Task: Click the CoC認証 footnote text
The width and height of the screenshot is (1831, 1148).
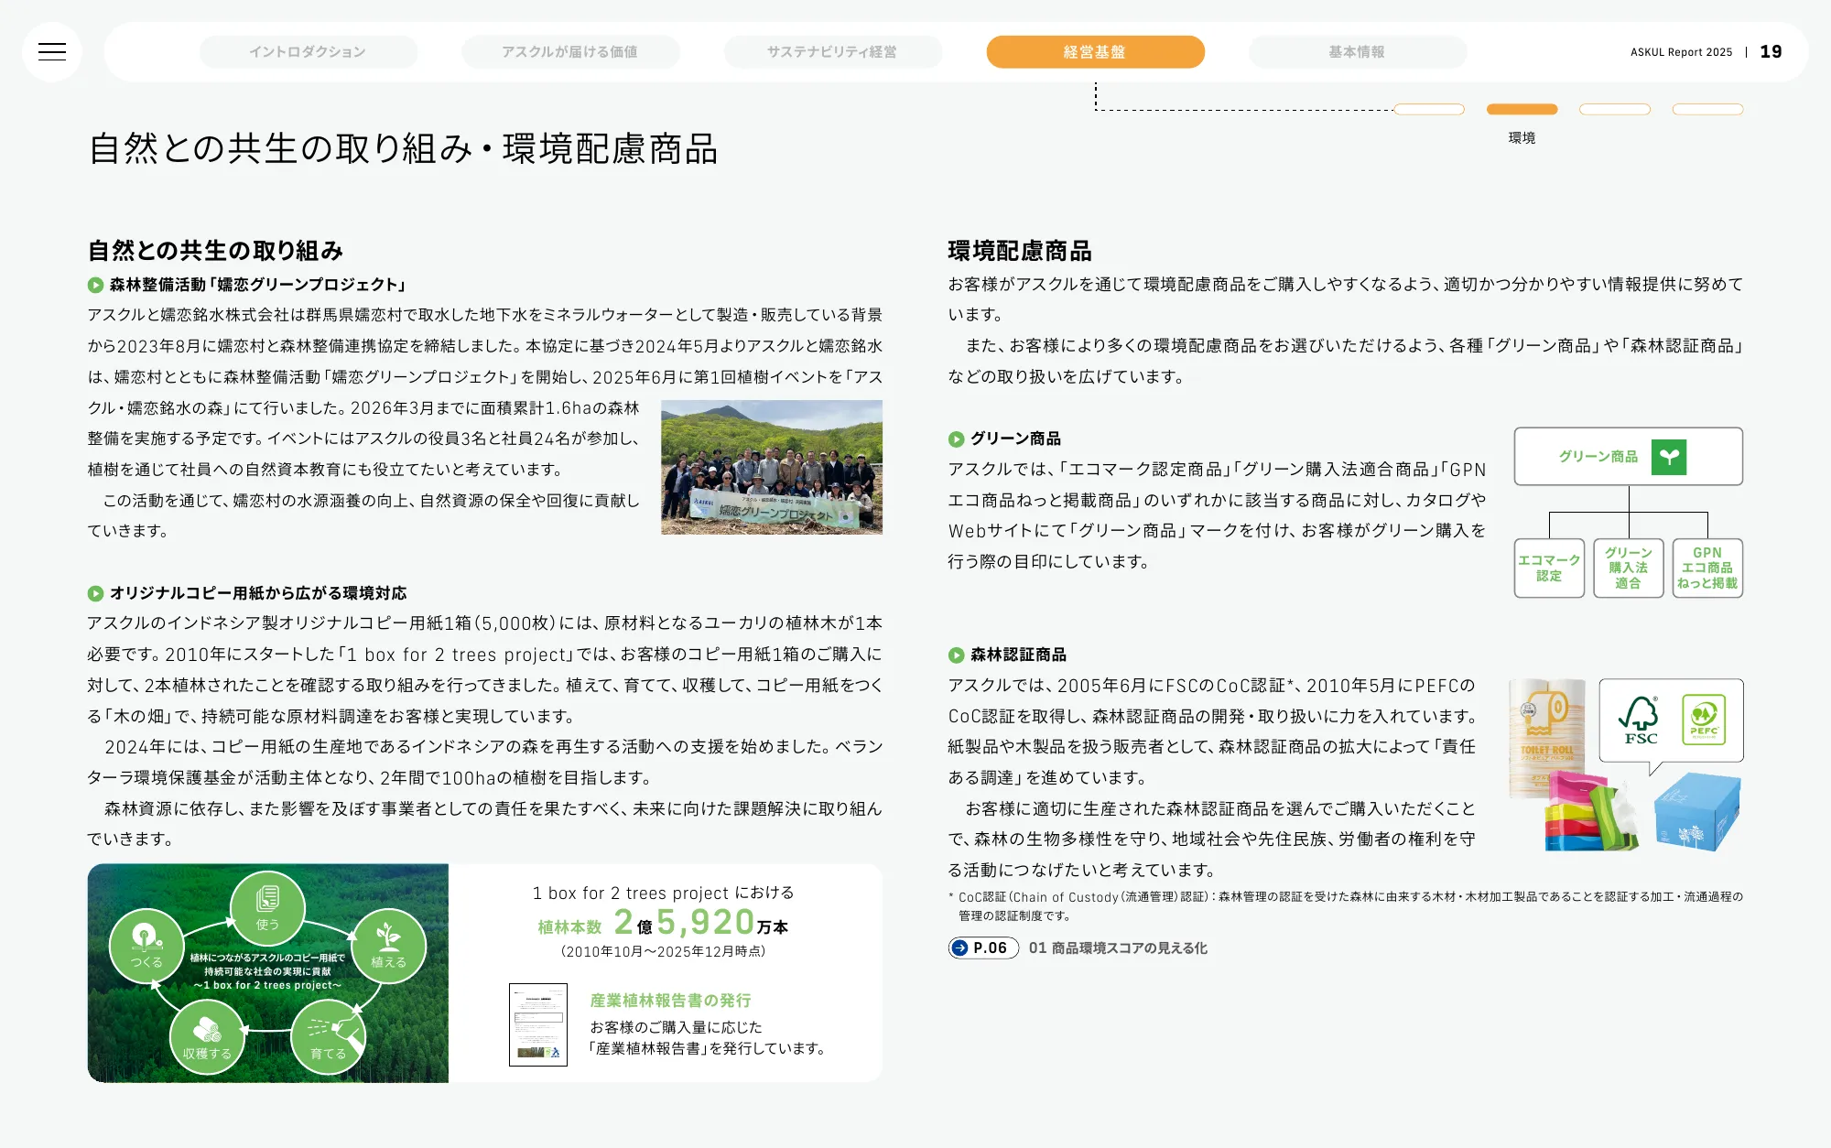Action: 1346,906
